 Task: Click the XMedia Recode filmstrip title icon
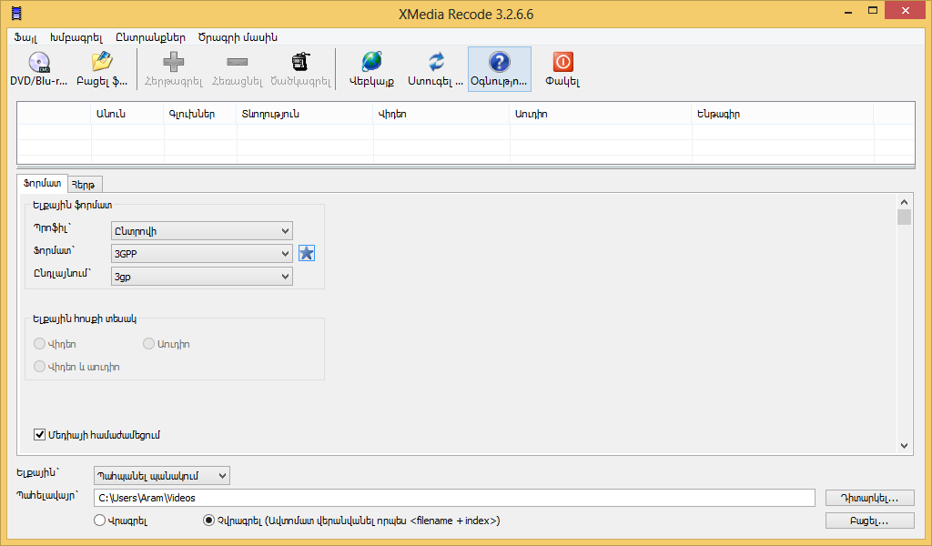click(x=16, y=13)
